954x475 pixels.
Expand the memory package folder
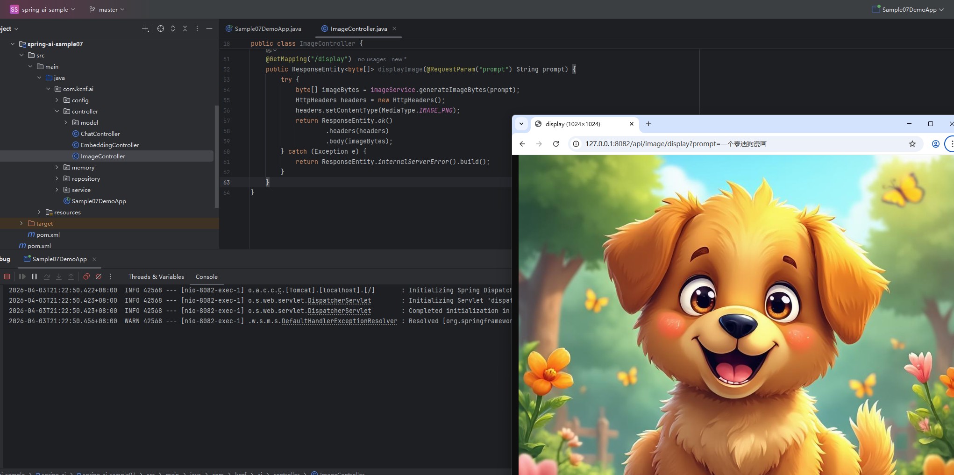[x=57, y=167]
